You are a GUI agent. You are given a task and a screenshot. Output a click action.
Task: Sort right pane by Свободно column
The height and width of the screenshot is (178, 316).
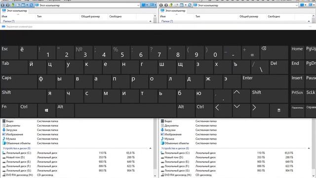point(274,16)
